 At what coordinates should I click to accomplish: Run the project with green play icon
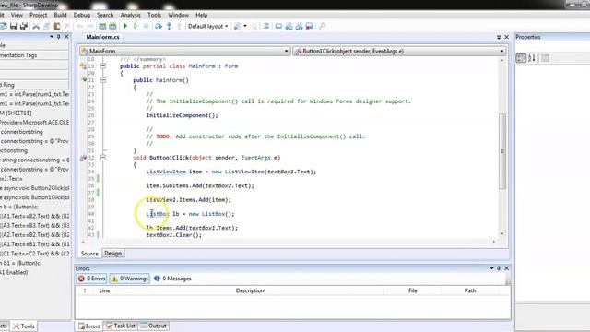[125, 26]
